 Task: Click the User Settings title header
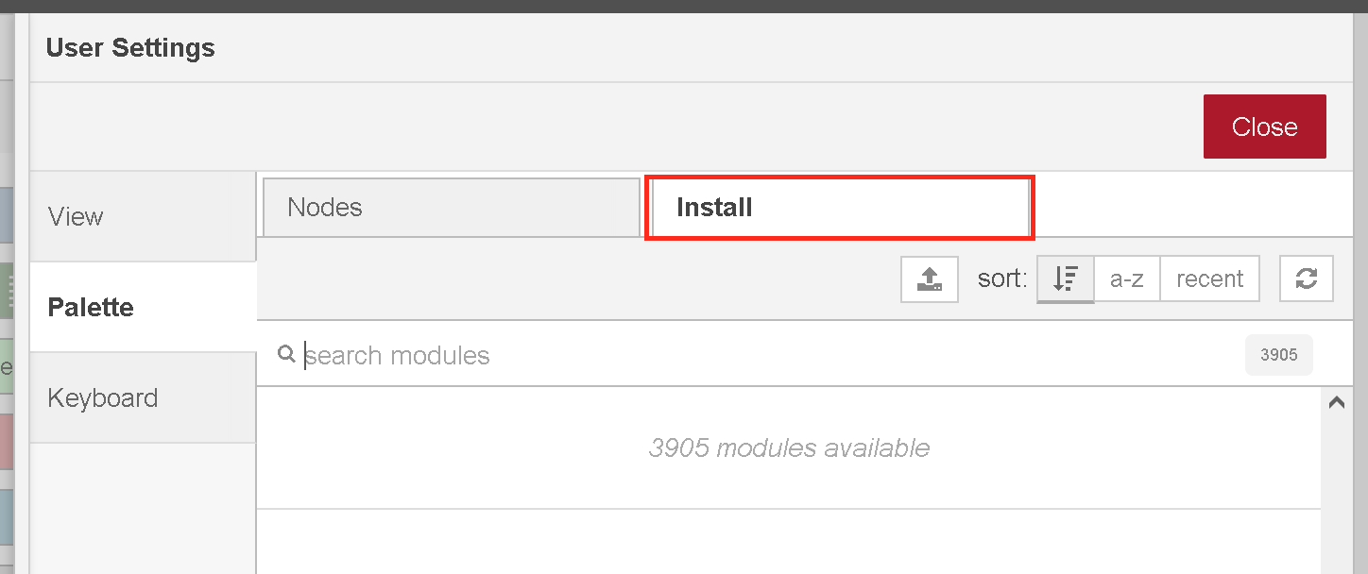tap(130, 47)
